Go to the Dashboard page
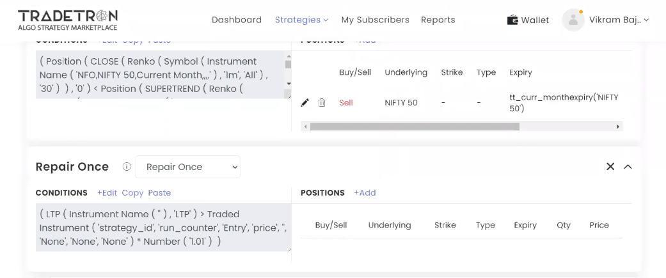 click(237, 20)
